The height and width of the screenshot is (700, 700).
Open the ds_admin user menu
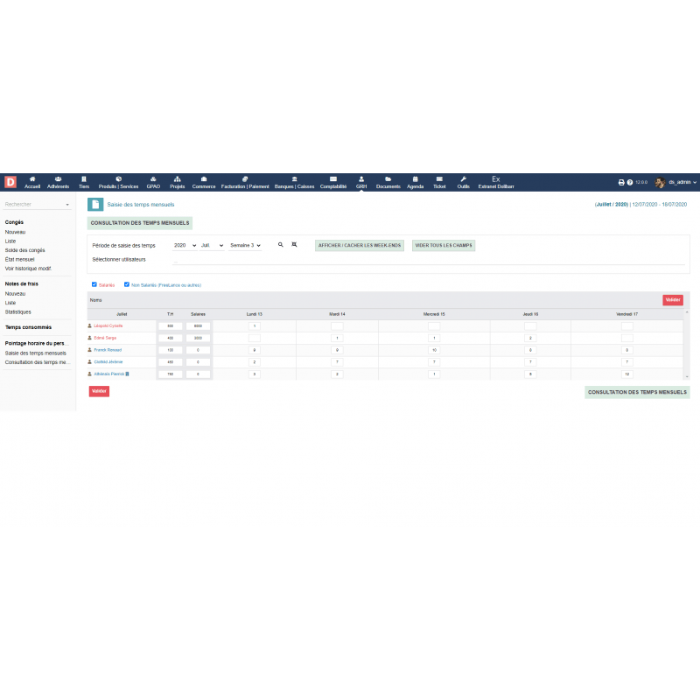[676, 183]
